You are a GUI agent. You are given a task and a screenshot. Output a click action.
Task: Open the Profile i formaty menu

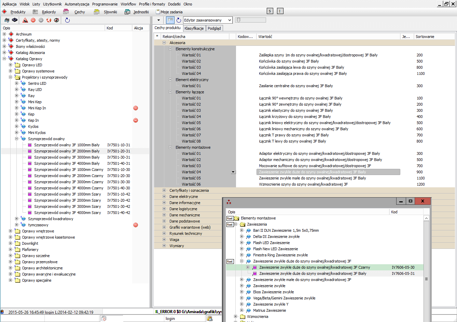coord(152,4)
